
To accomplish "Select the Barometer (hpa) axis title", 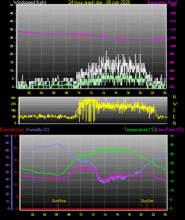I will [x=162, y=2].
